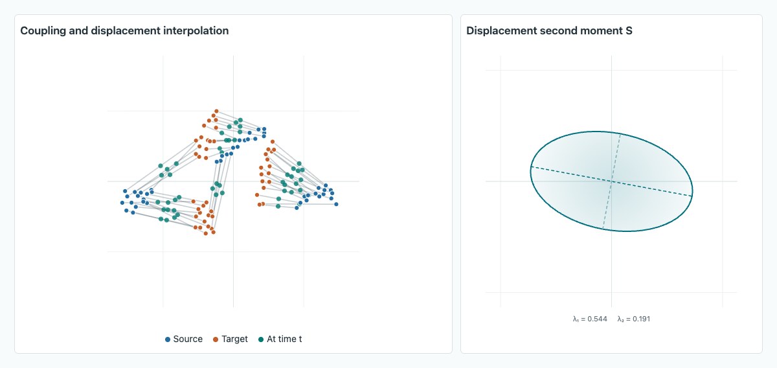Image resolution: width=777 pixels, height=368 pixels.
Task: Click the leftmost blue source point
Action: click(122, 203)
